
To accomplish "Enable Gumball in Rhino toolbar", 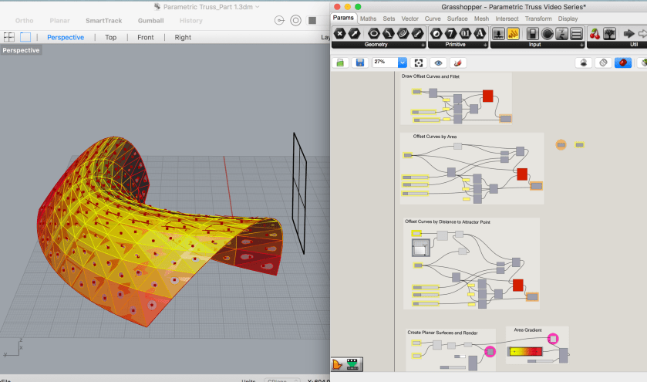I will (x=150, y=20).
